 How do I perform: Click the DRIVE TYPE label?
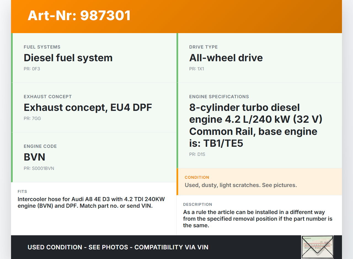(203, 47)
